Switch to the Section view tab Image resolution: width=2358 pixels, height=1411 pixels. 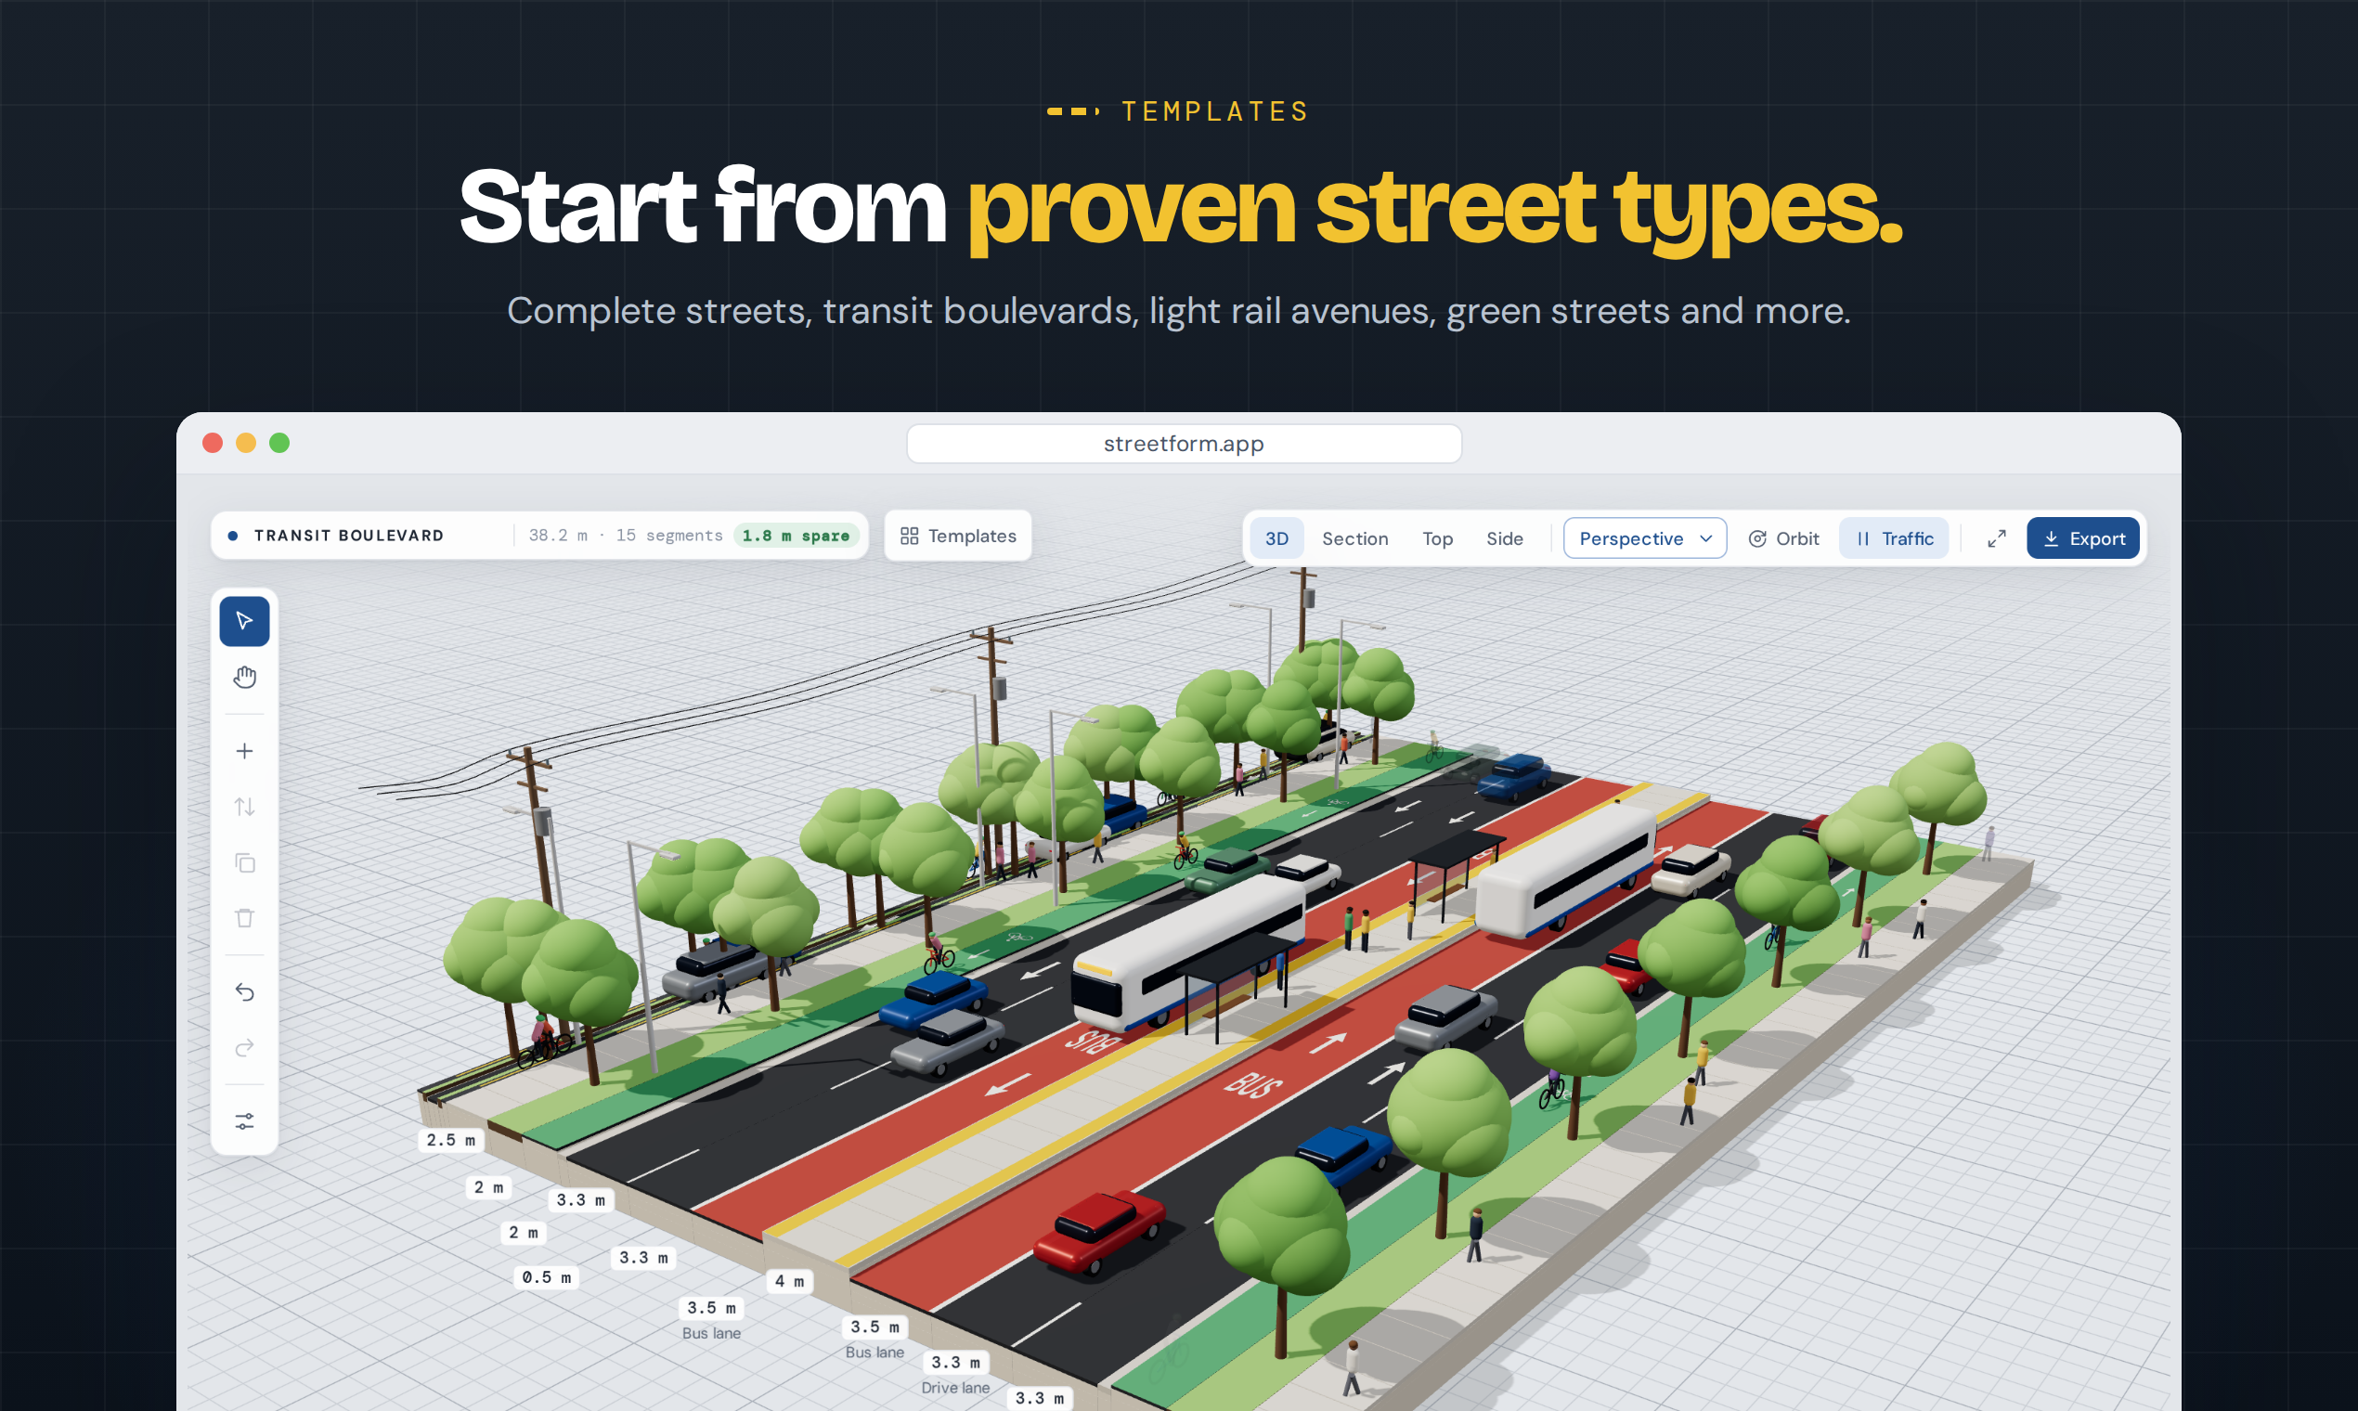[1354, 538]
